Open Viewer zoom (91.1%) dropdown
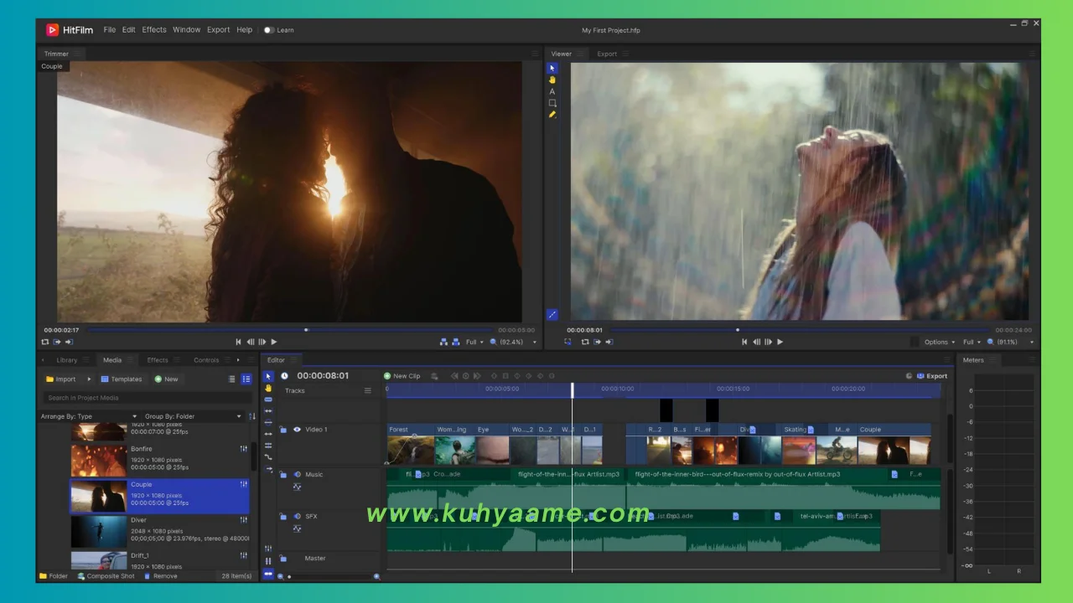This screenshot has height=603, width=1073. 1010,342
